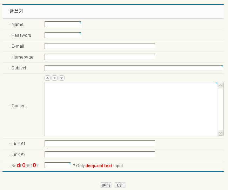Click the Content scrollbar up arrow
The width and height of the screenshot is (228, 190).
221,86
